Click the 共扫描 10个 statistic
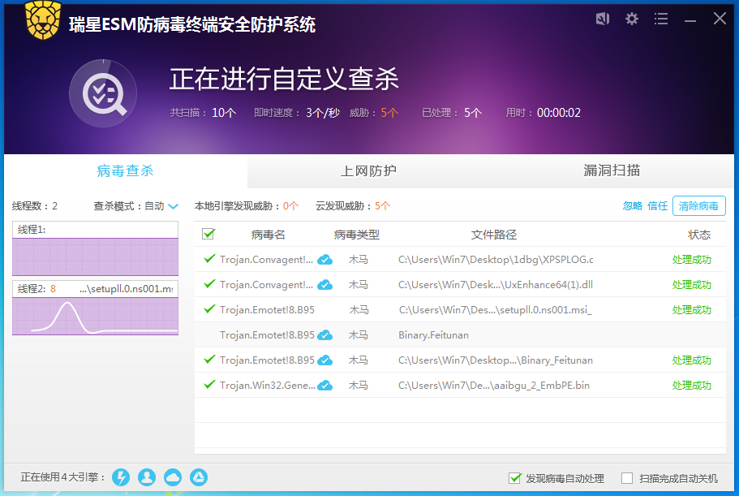The image size is (739, 496). (203, 113)
